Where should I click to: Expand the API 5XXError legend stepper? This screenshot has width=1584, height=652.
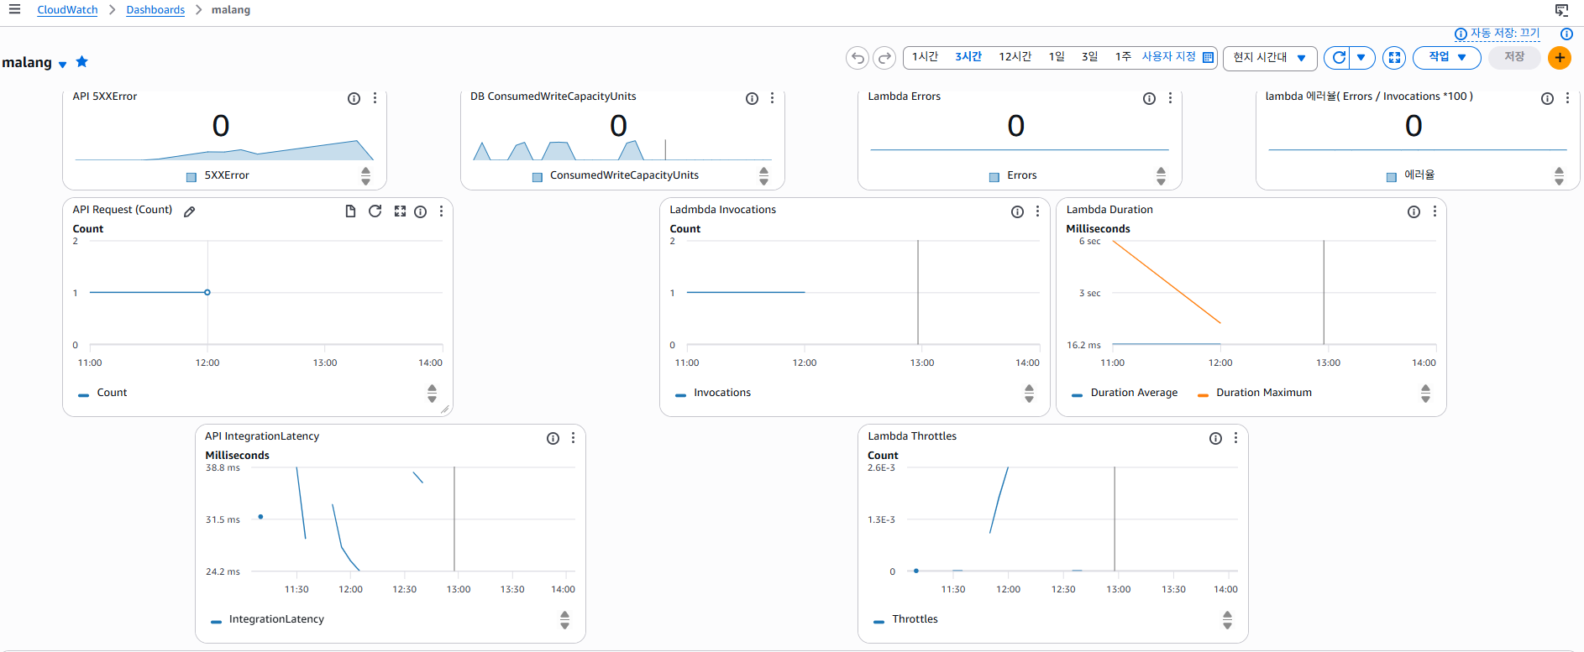(x=365, y=175)
